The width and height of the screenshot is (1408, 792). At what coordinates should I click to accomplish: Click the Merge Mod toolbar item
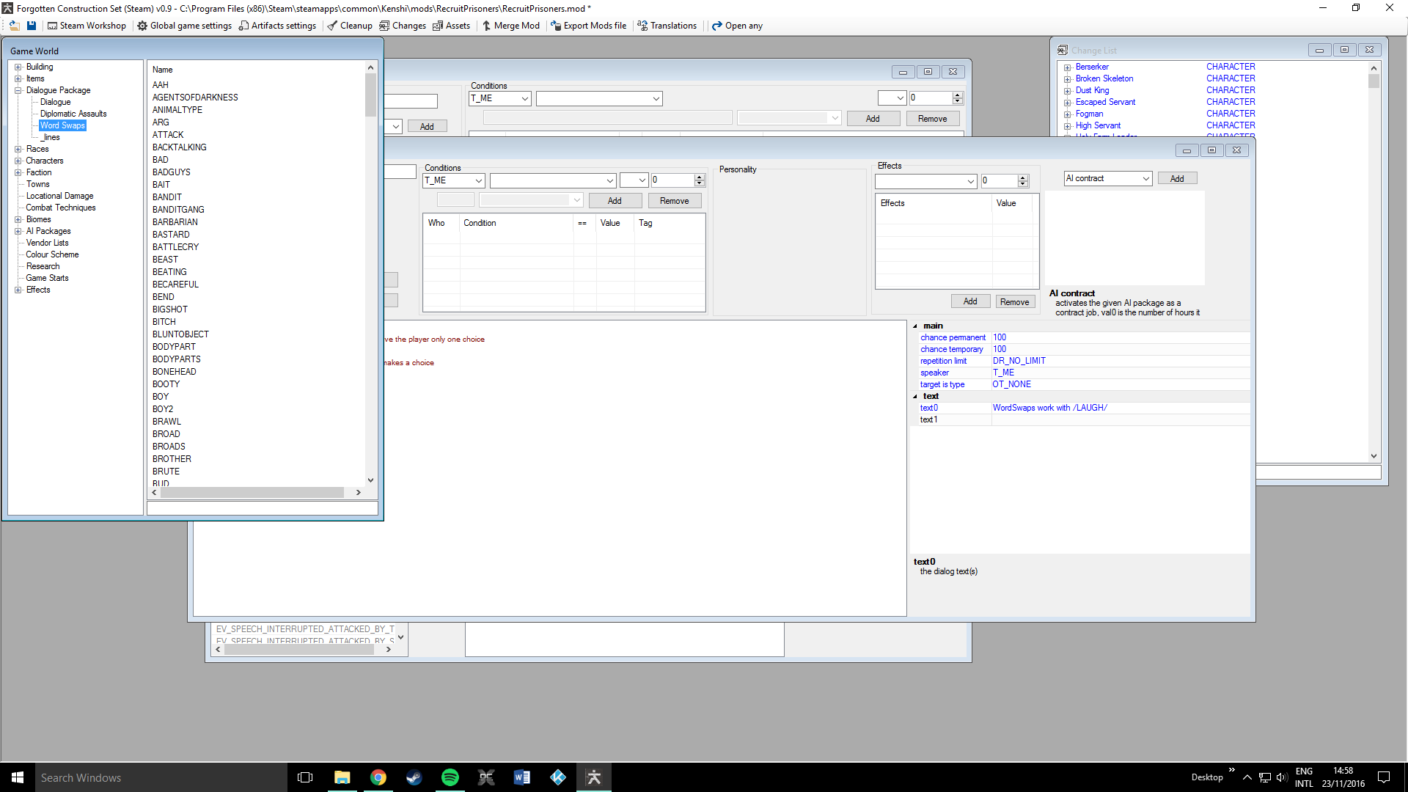510,26
